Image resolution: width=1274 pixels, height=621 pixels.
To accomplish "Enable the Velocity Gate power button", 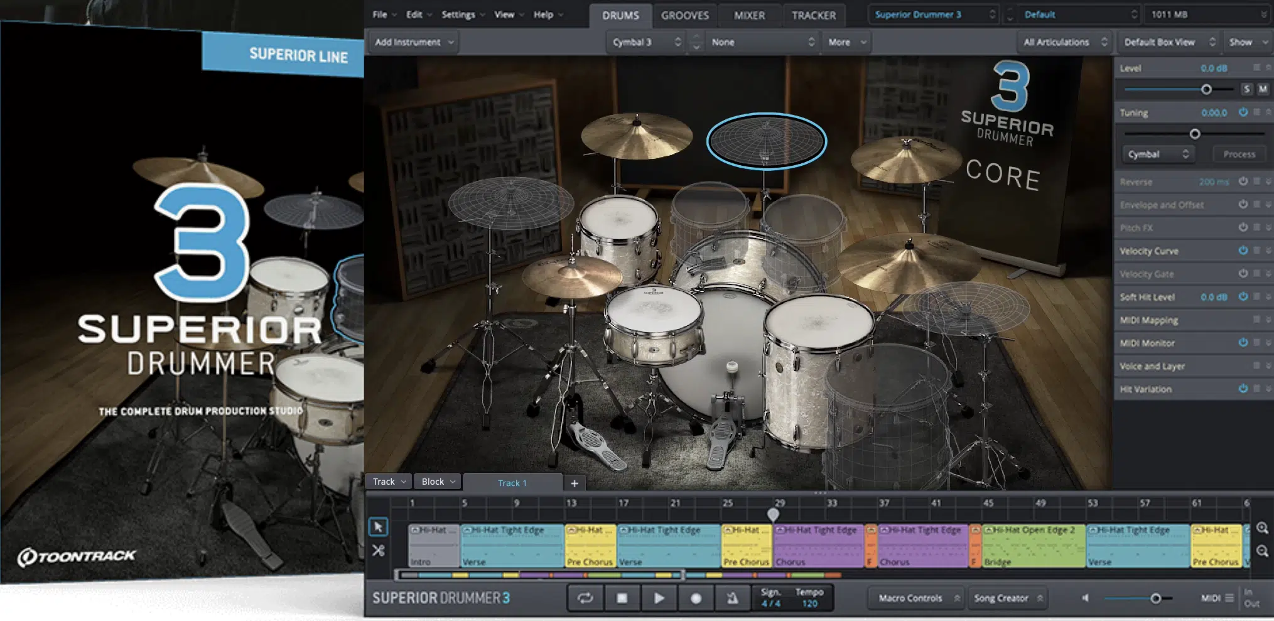I will click(1243, 273).
